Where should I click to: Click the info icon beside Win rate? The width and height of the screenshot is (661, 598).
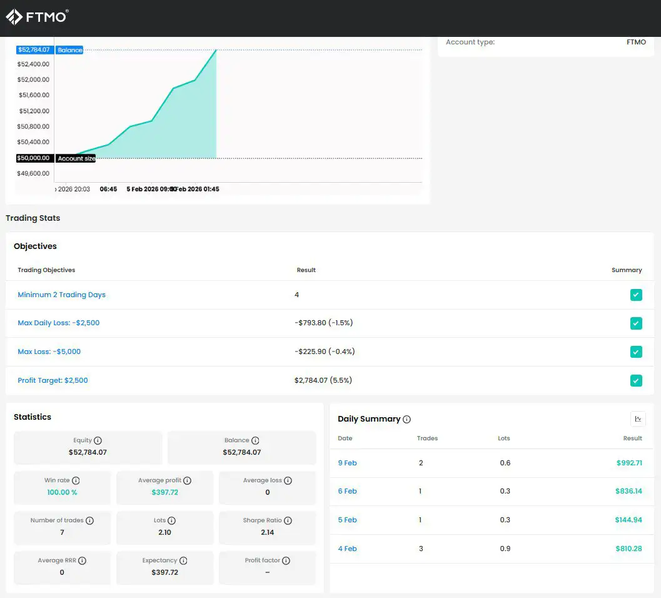coord(76,480)
